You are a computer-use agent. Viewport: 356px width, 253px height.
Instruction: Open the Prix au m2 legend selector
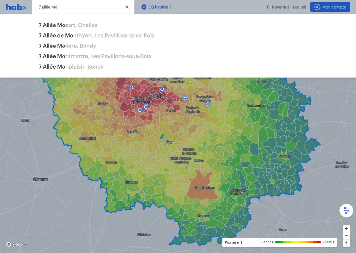pyautogui.click(x=241, y=242)
